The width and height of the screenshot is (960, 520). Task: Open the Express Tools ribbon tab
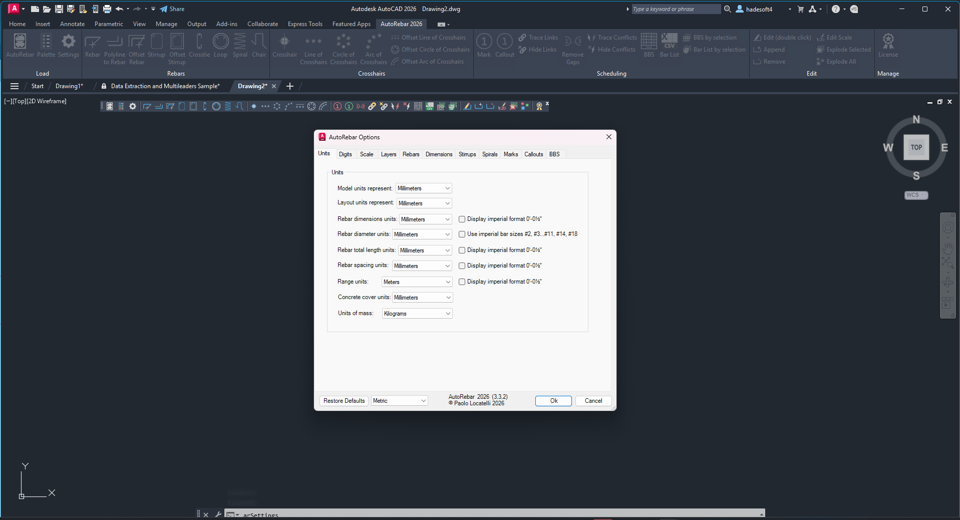tap(305, 24)
